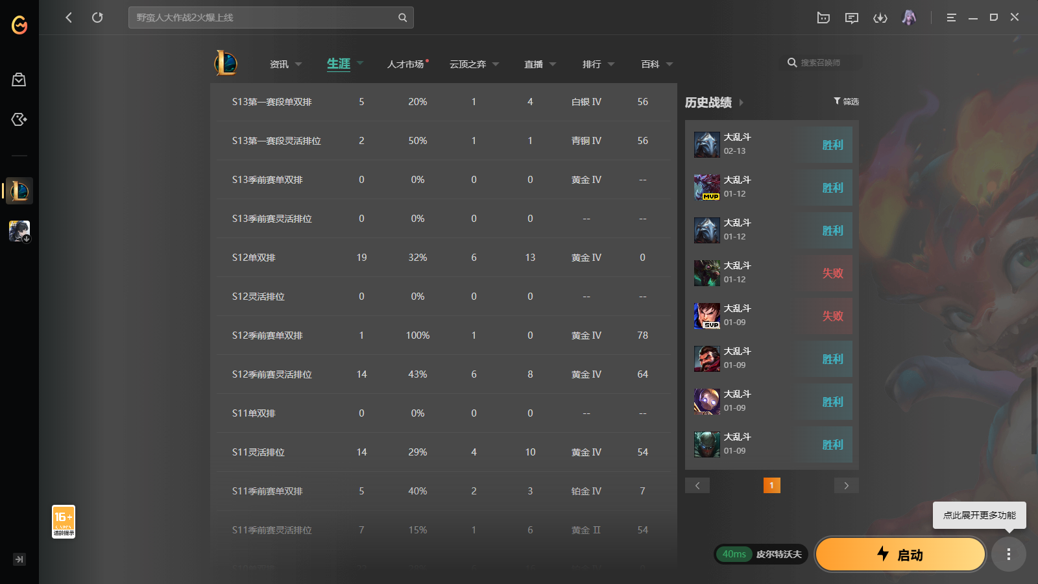1038x584 pixels.
Task: Open the 资讯 tab
Action: [279, 64]
